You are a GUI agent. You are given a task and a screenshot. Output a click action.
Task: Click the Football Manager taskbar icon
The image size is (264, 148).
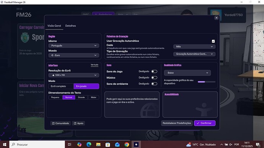[x=136, y=145]
